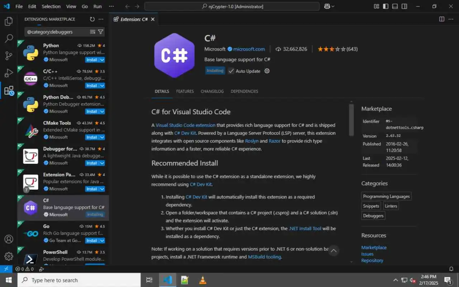Go forward with navigation arrow
This screenshot has height=287, width=459.
137,6
